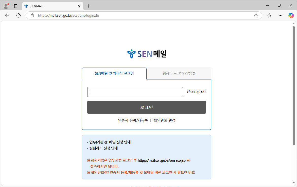Image resolution: width=297 pixels, height=187 pixels.
Task: Click the favorites star in the address bar
Action: pyautogui.click(x=256, y=15)
